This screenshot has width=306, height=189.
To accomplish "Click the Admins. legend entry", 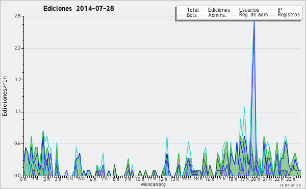I will click(217, 15).
